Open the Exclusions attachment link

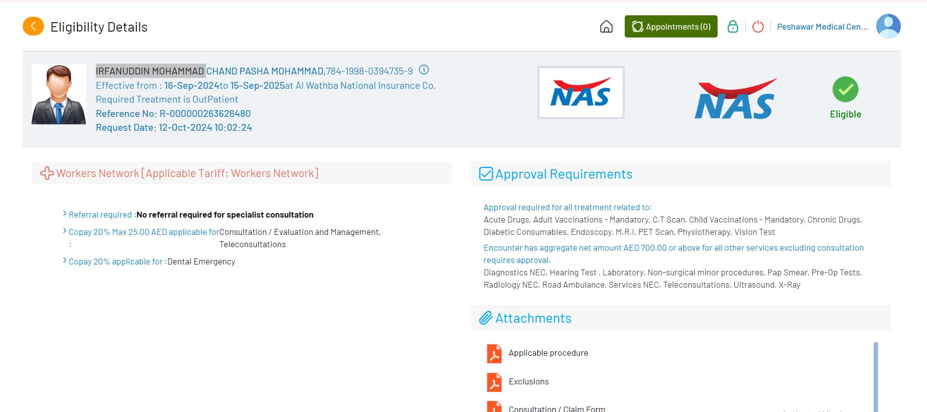(528, 382)
